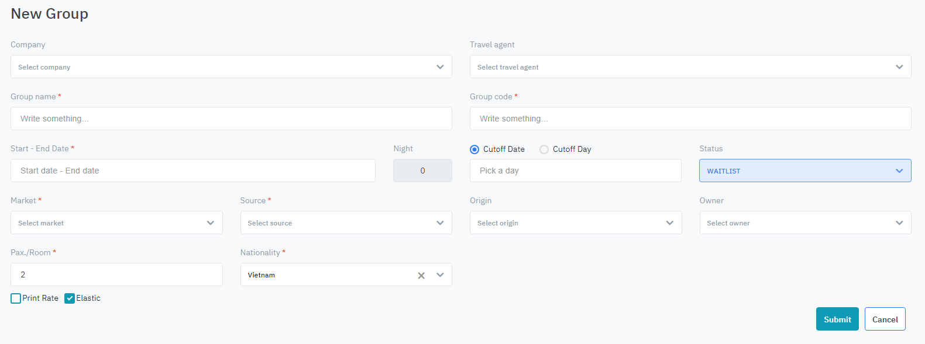Open the Select company dropdown

pos(231,67)
